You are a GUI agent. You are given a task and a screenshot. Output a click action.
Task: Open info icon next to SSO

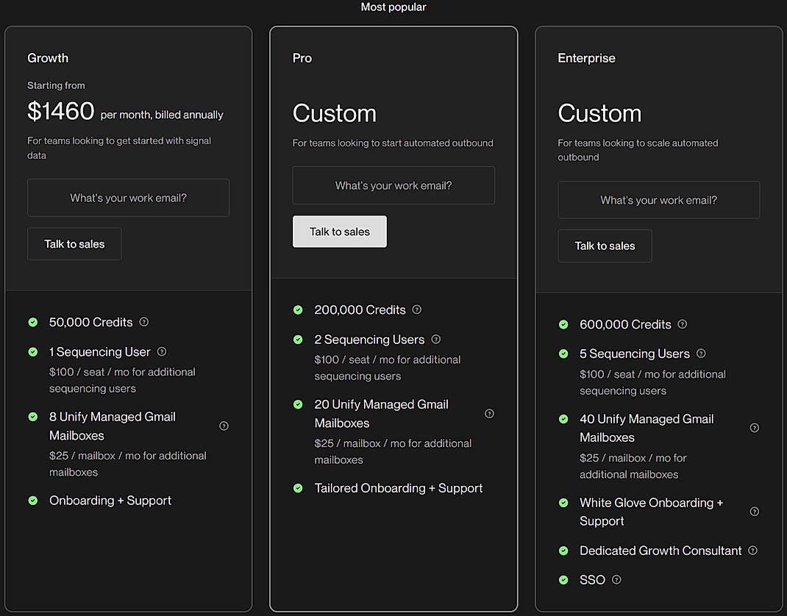(617, 579)
